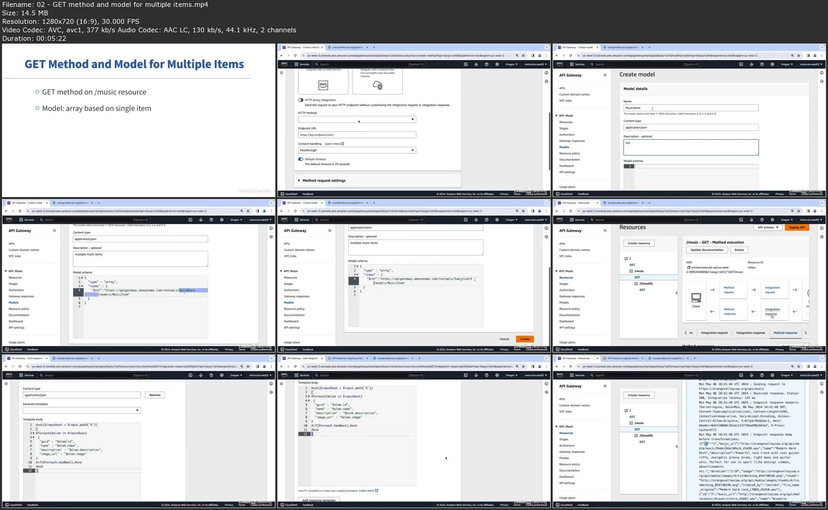This screenshot has width=828, height=510.
Task: Expand Method request settings in the Create method frame
Action: click(x=322, y=180)
